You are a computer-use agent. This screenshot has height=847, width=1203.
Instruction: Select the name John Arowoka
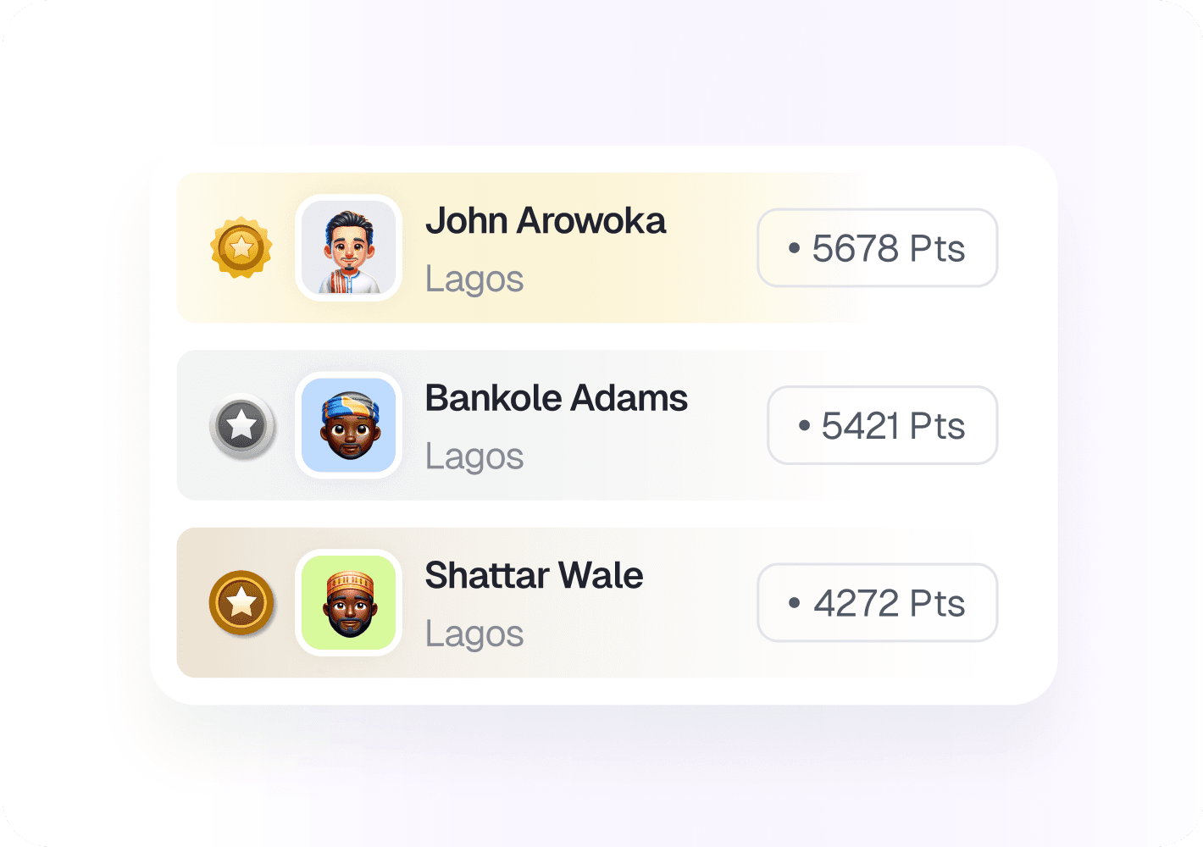click(546, 221)
